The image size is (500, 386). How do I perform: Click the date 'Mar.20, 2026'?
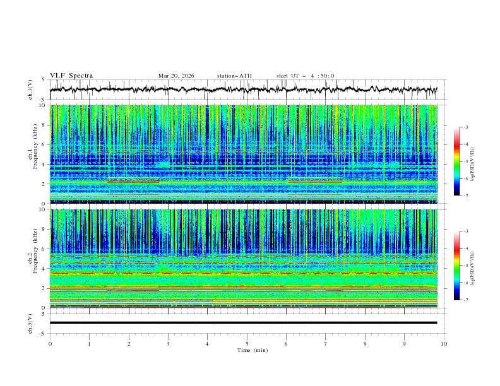tap(176, 76)
